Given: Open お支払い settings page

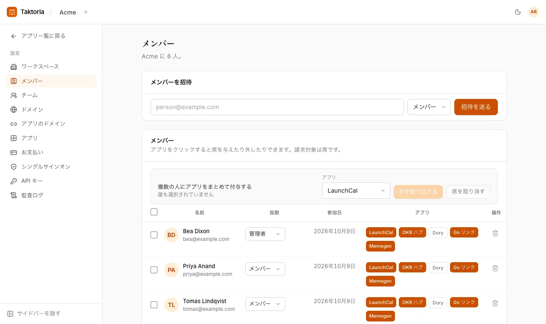Looking at the screenshot, I should tap(51, 152).
